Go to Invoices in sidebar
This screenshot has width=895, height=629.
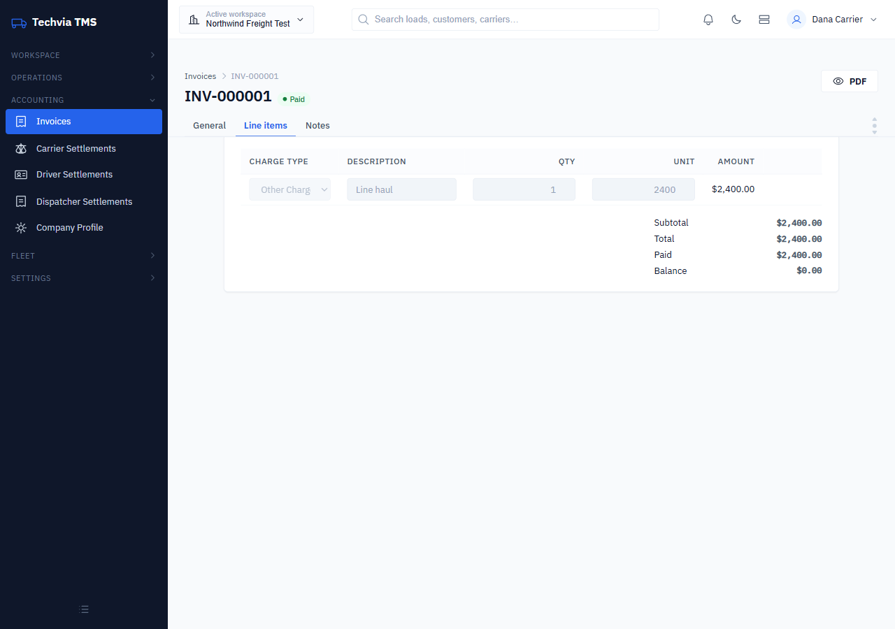[x=84, y=122]
